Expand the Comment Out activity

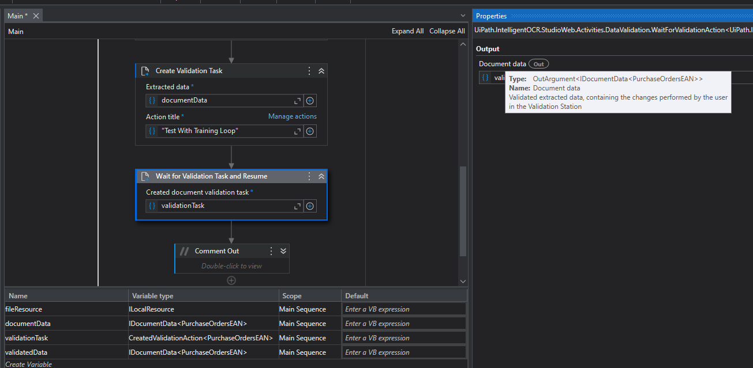click(283, 251)
